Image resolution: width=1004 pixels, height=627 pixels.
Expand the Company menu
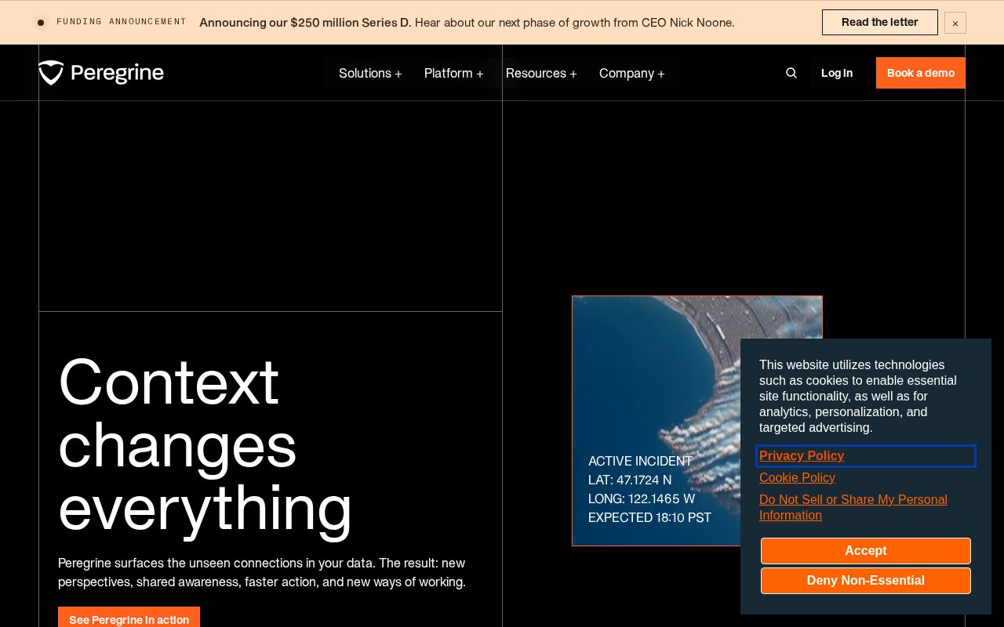[632, 73]
